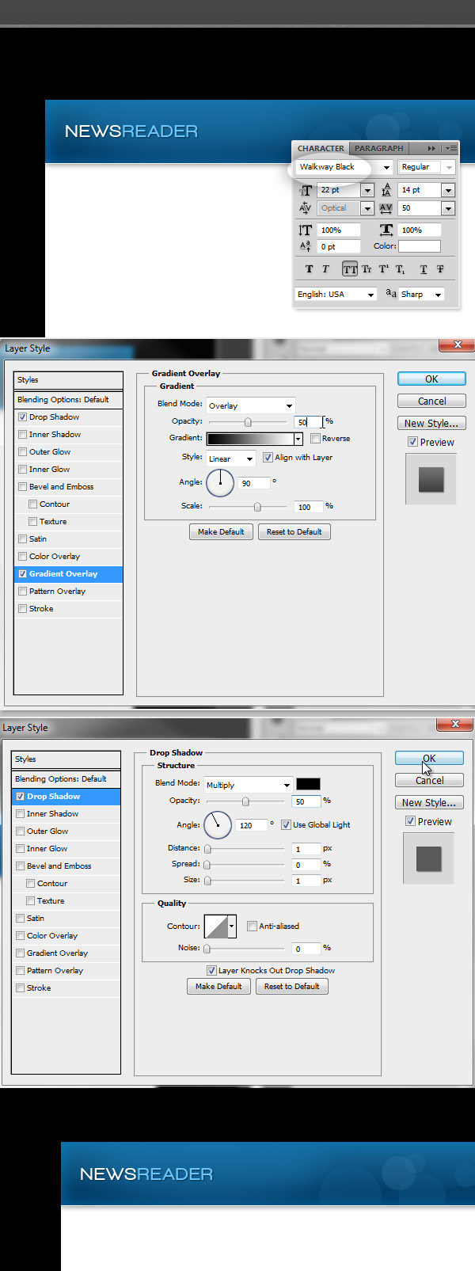The width and height of the screenshot is (475, 1271).
Task: Toggle Use Global Light checkbox
Action: click(286, 824)
